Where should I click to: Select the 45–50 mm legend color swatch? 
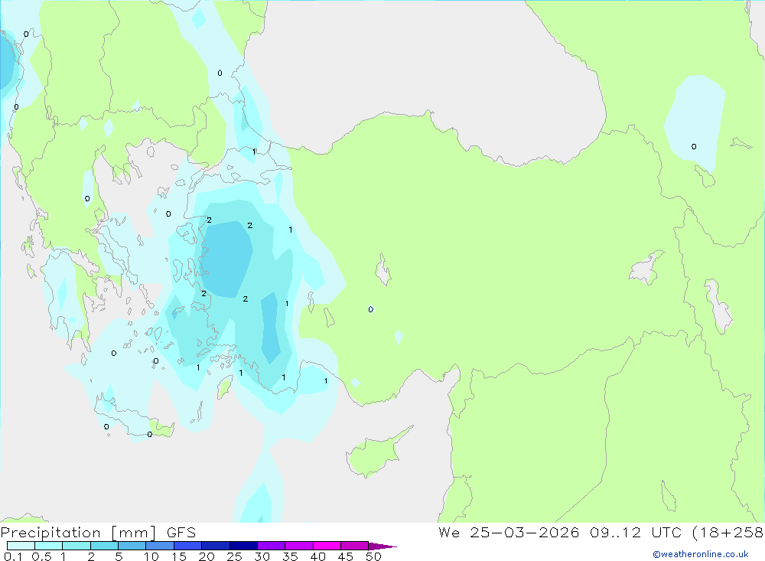coord(354,546)
